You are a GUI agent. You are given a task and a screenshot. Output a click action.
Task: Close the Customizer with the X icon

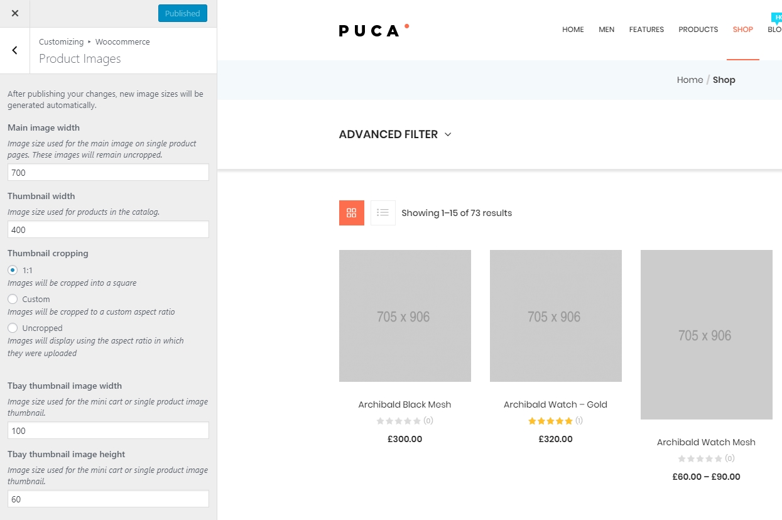pos(15,13)
